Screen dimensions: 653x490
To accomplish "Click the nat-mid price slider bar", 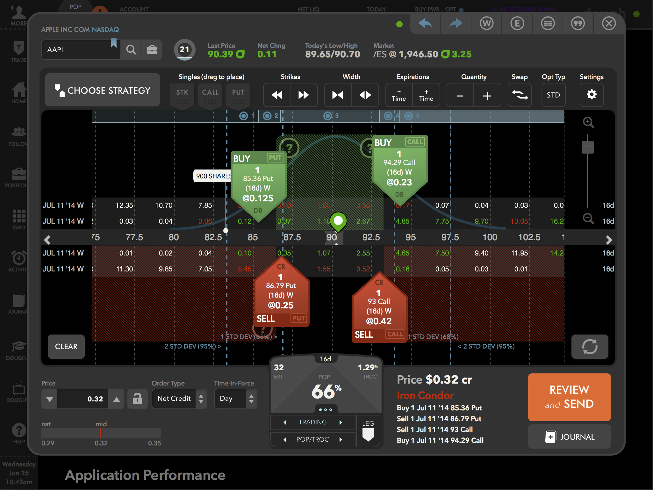I will (101, 433).
